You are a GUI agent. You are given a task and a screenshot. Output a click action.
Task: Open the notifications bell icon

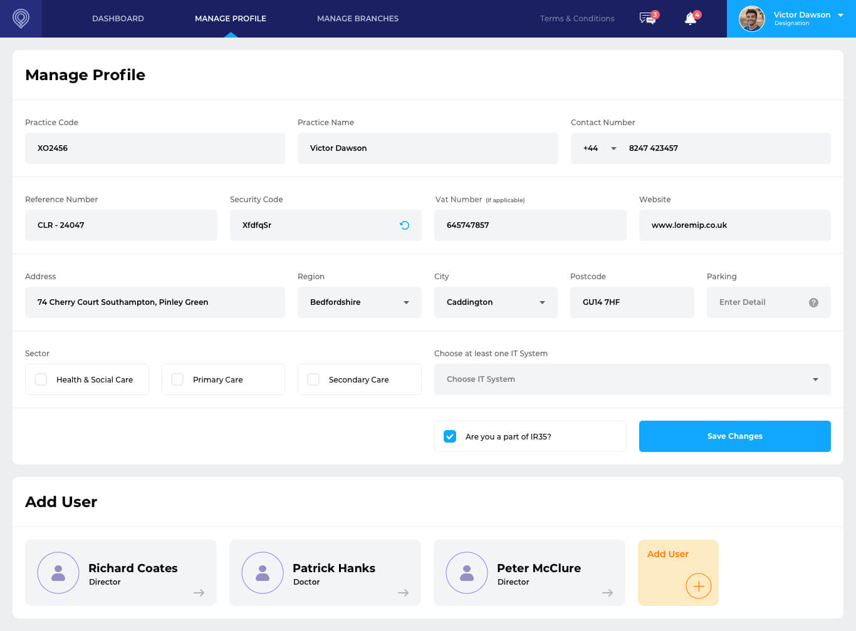(691, 18)
